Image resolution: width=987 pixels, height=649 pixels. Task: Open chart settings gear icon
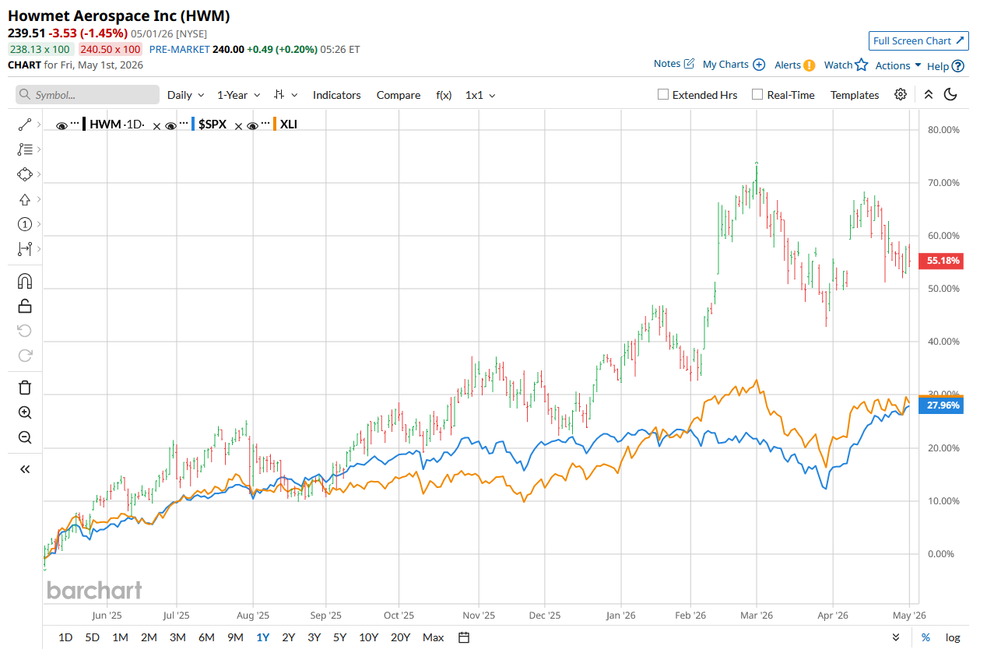(x=901, y=94)
